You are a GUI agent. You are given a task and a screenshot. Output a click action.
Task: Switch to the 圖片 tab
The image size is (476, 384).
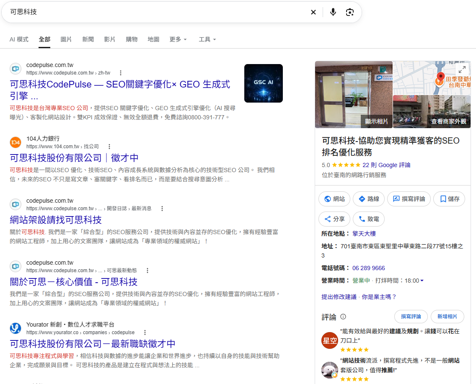[66, 39]
